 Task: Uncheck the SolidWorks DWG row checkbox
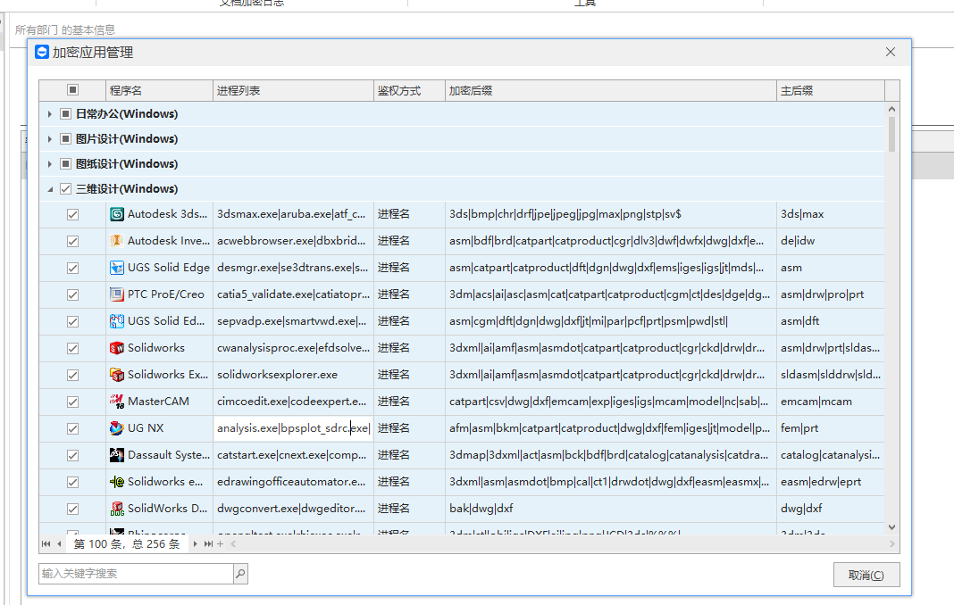pyautogui.click(x=72, y=509)
